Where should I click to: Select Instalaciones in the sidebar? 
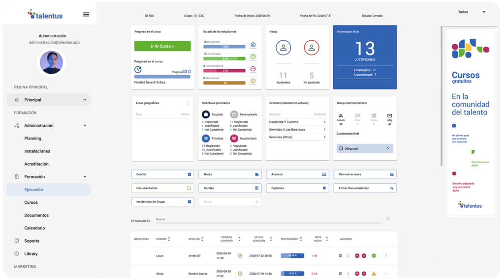[37, 151]
